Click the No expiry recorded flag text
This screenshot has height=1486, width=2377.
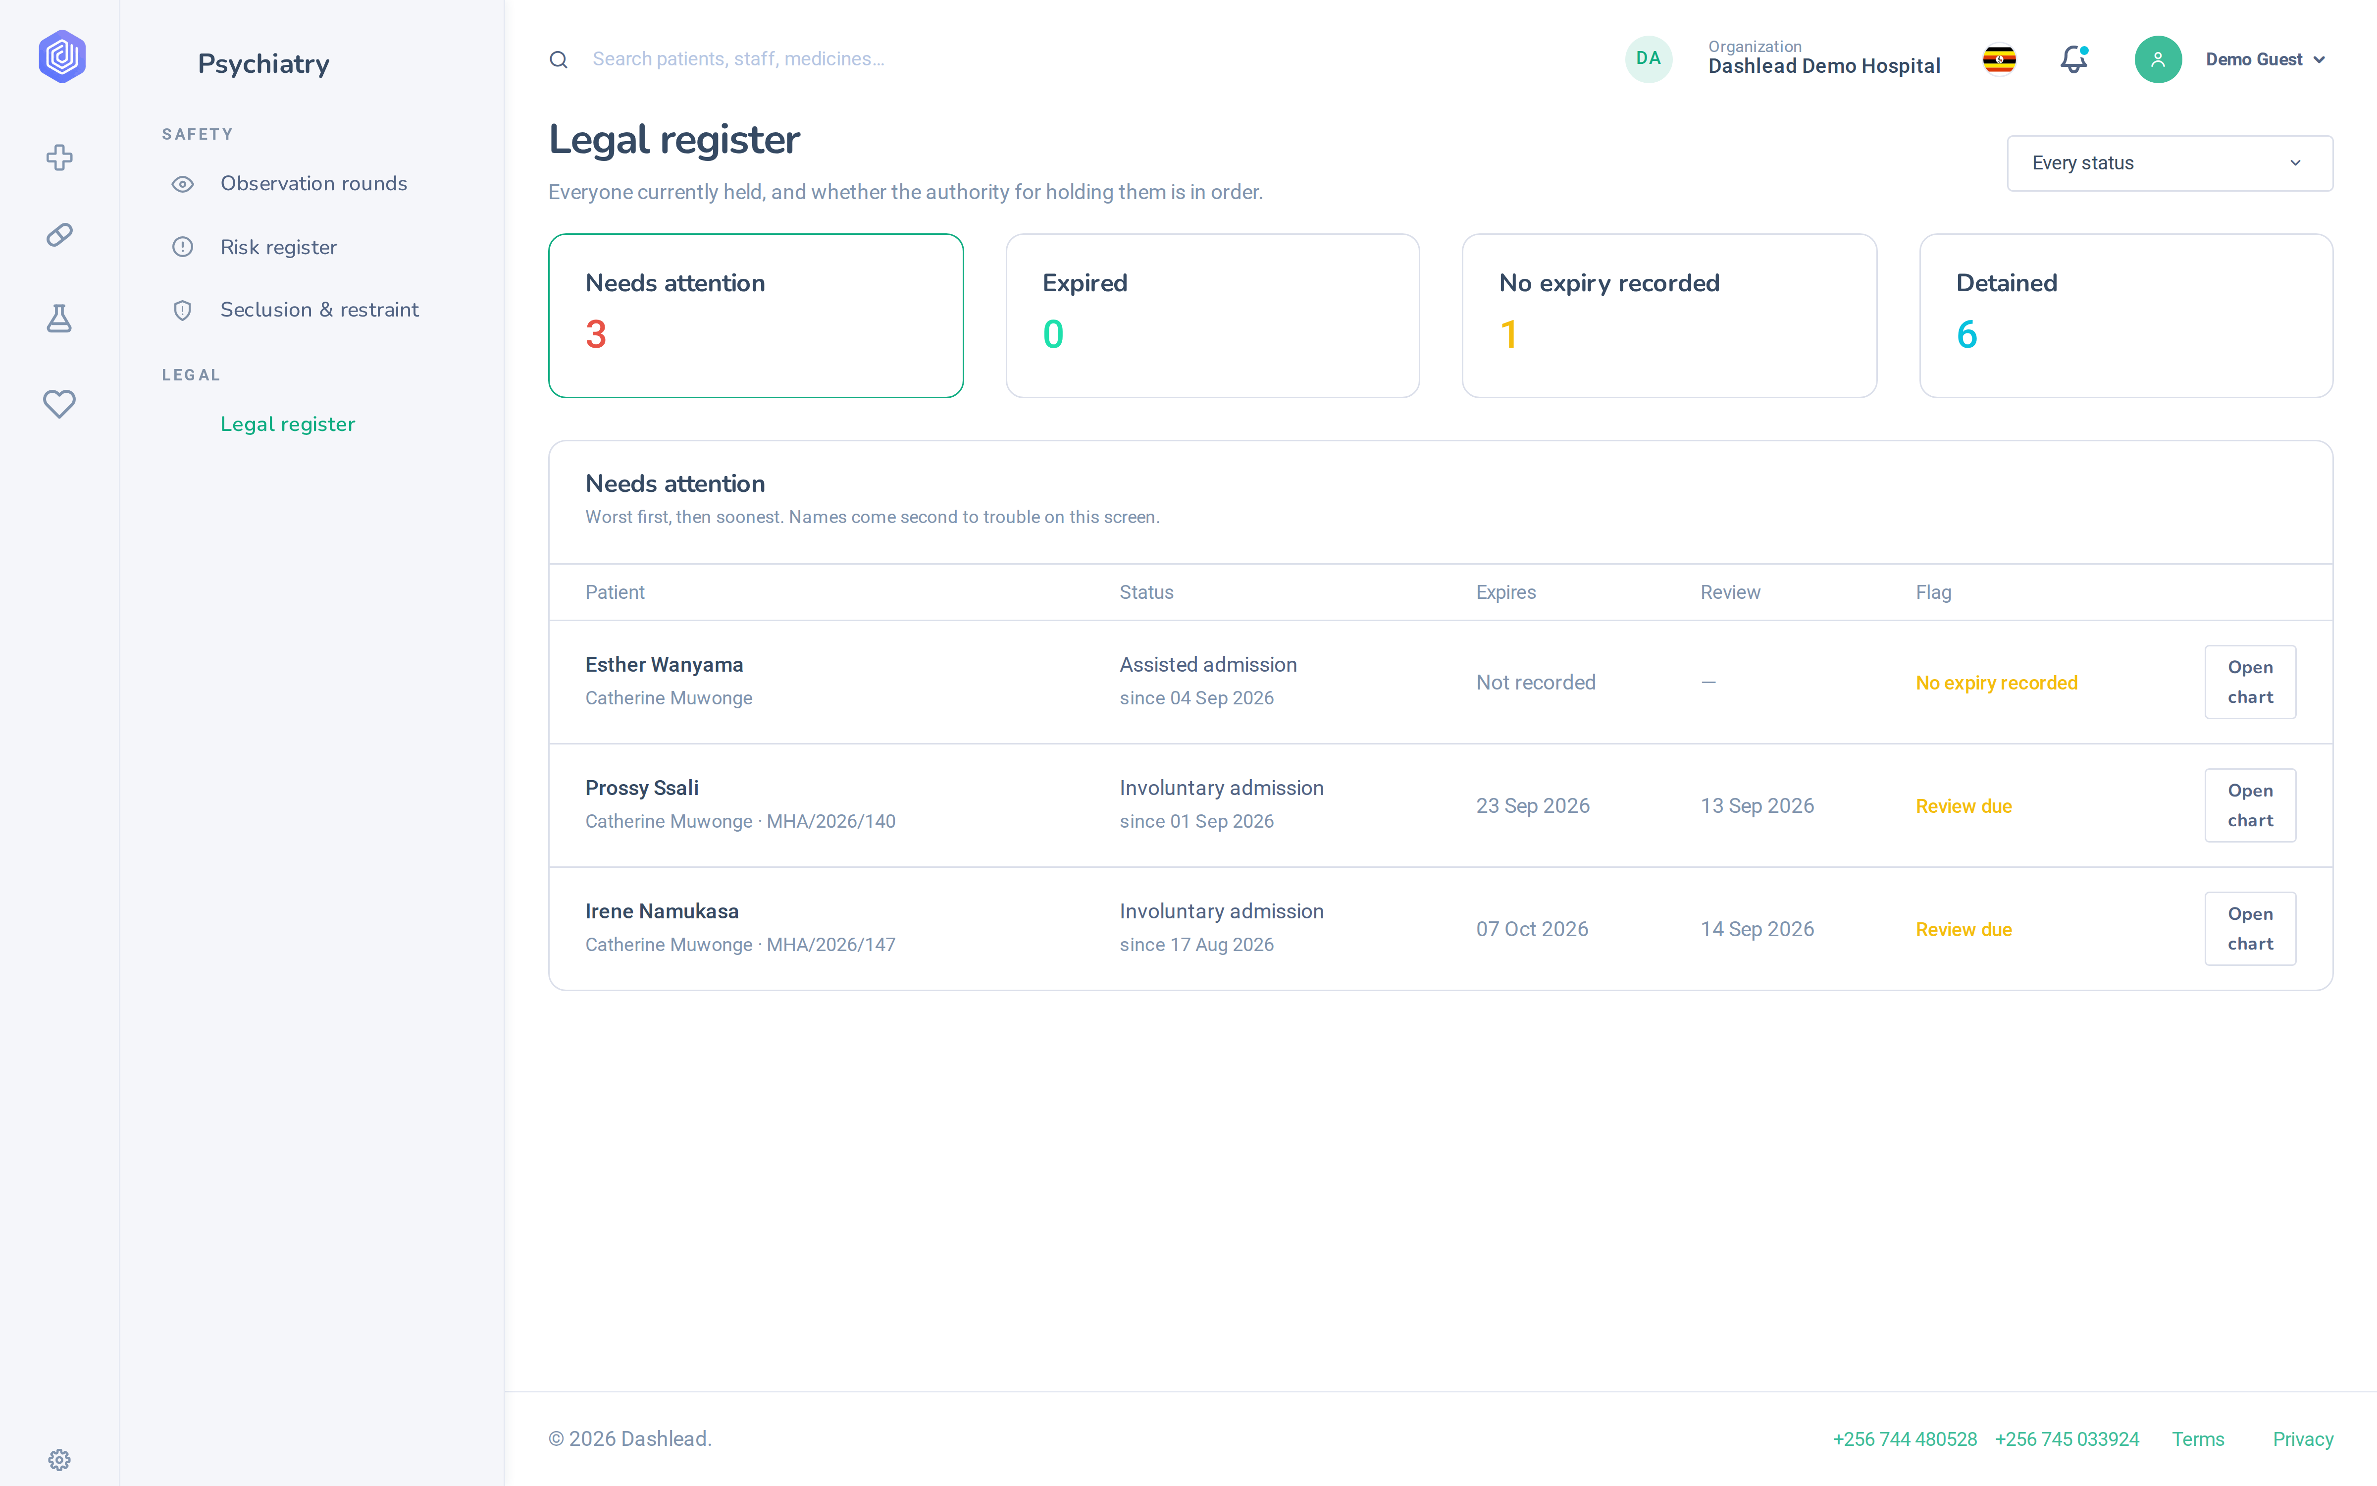click(1996, 683)
